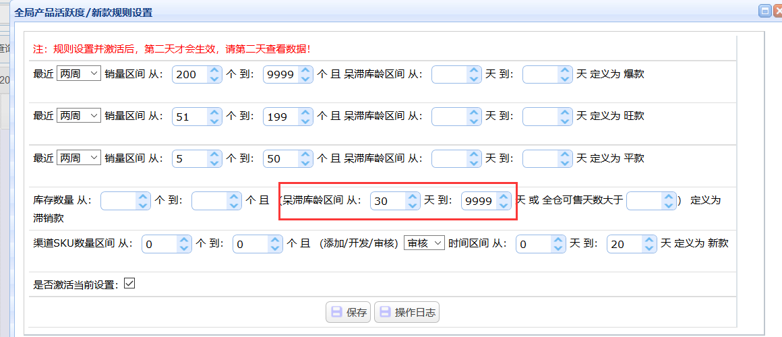Viewport: 782px width, 337px height.
Task: Click the empty 呆滞库龄 to field in 平款 row
Action: coord(541,159)
